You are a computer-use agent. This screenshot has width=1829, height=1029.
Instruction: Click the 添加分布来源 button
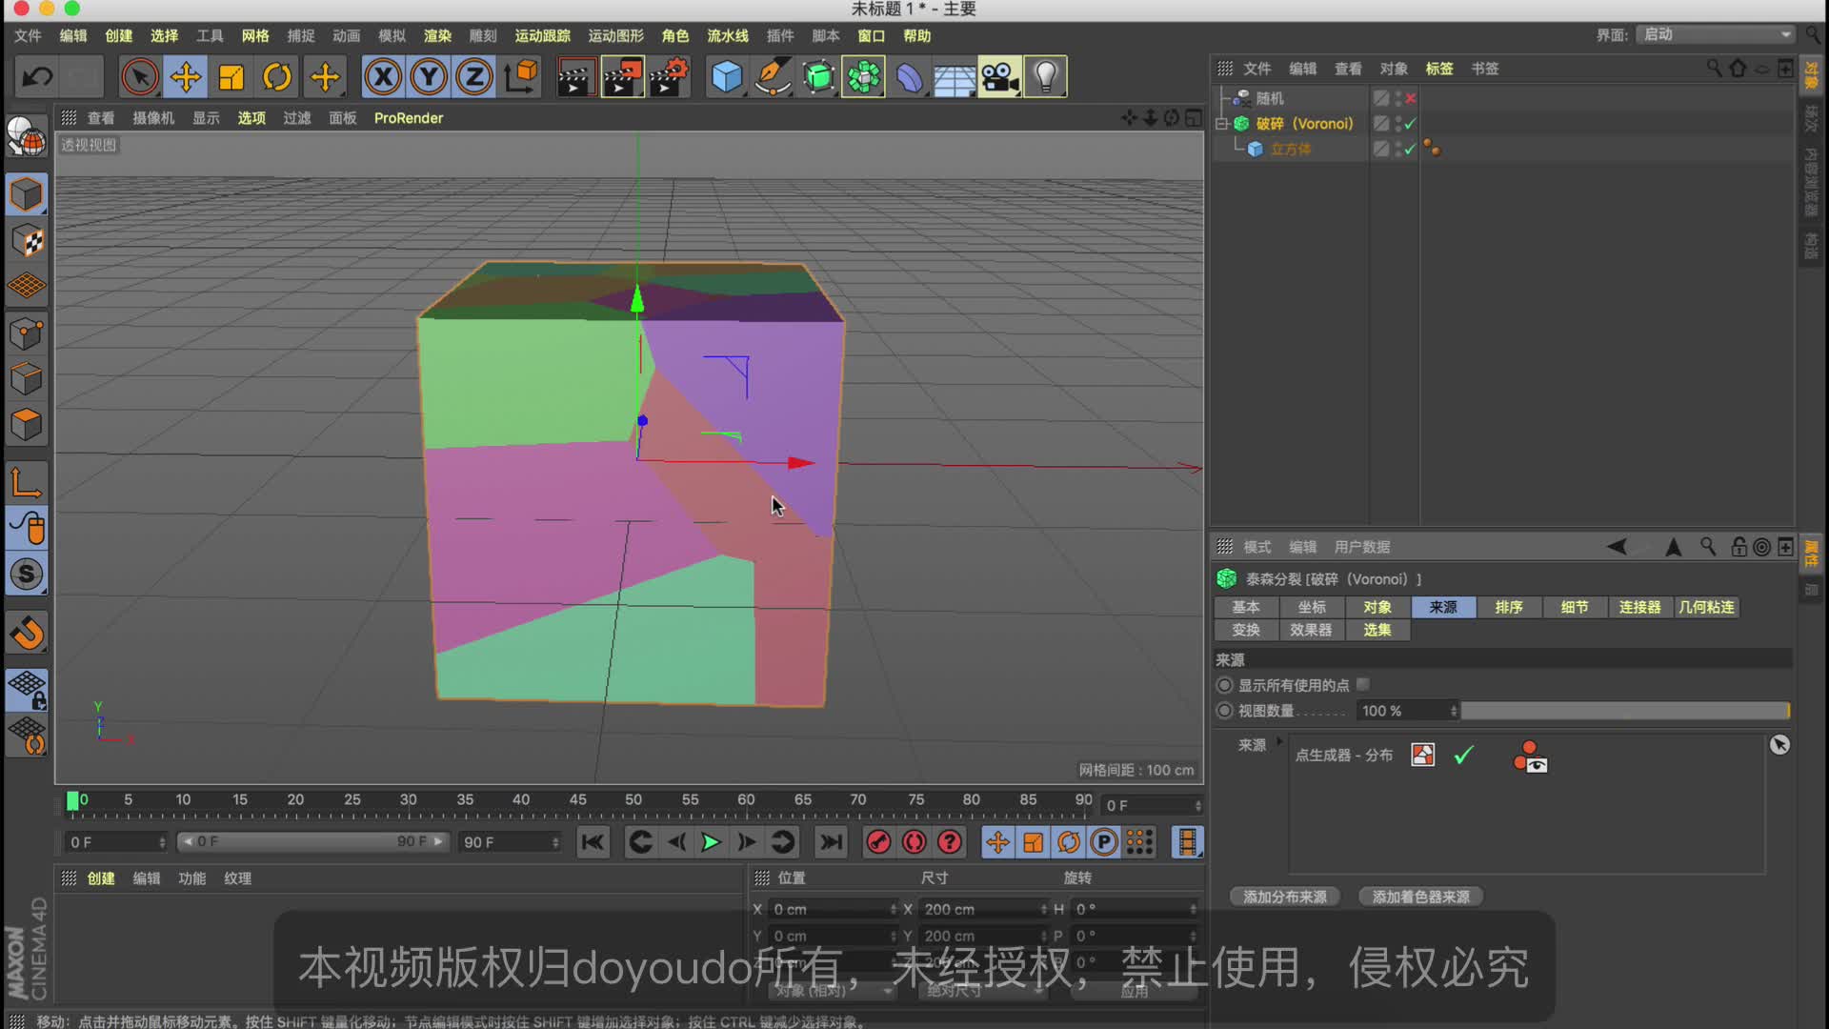tap(1284, 897)
